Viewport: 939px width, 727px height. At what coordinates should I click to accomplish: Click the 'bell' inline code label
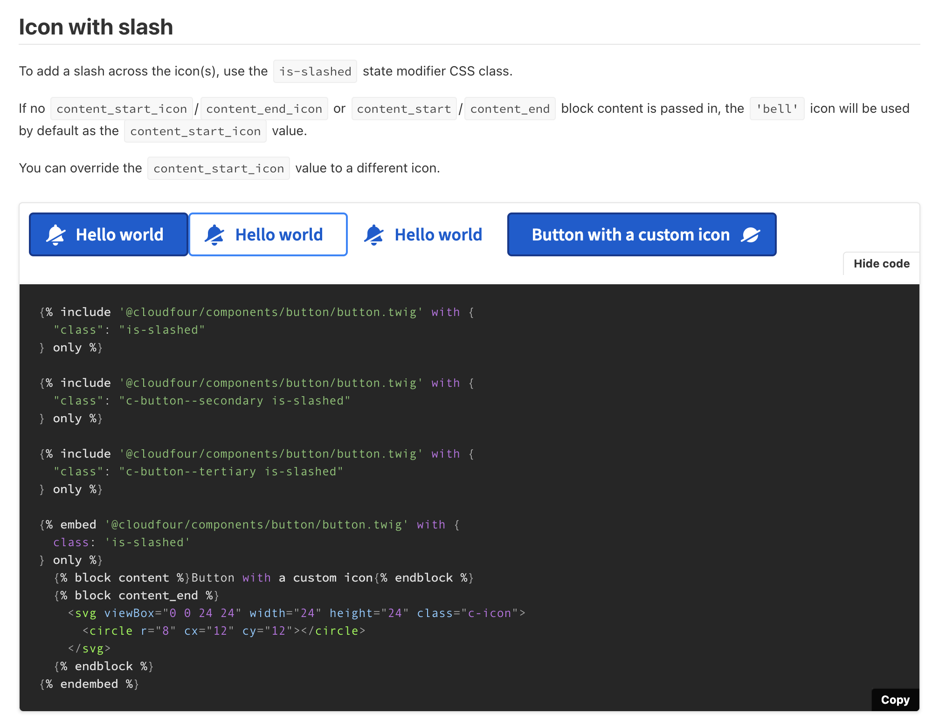click(x=777, y=109)
